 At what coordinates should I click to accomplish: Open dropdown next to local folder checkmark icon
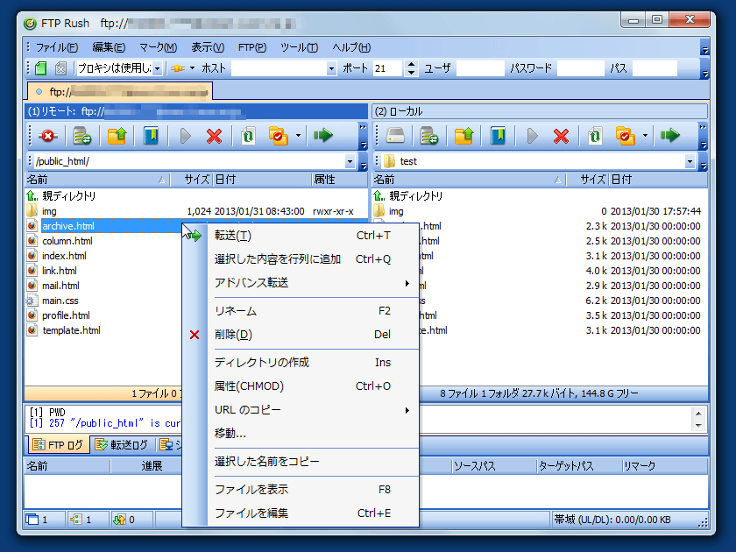pyautogui.click(x=645, y=136)
